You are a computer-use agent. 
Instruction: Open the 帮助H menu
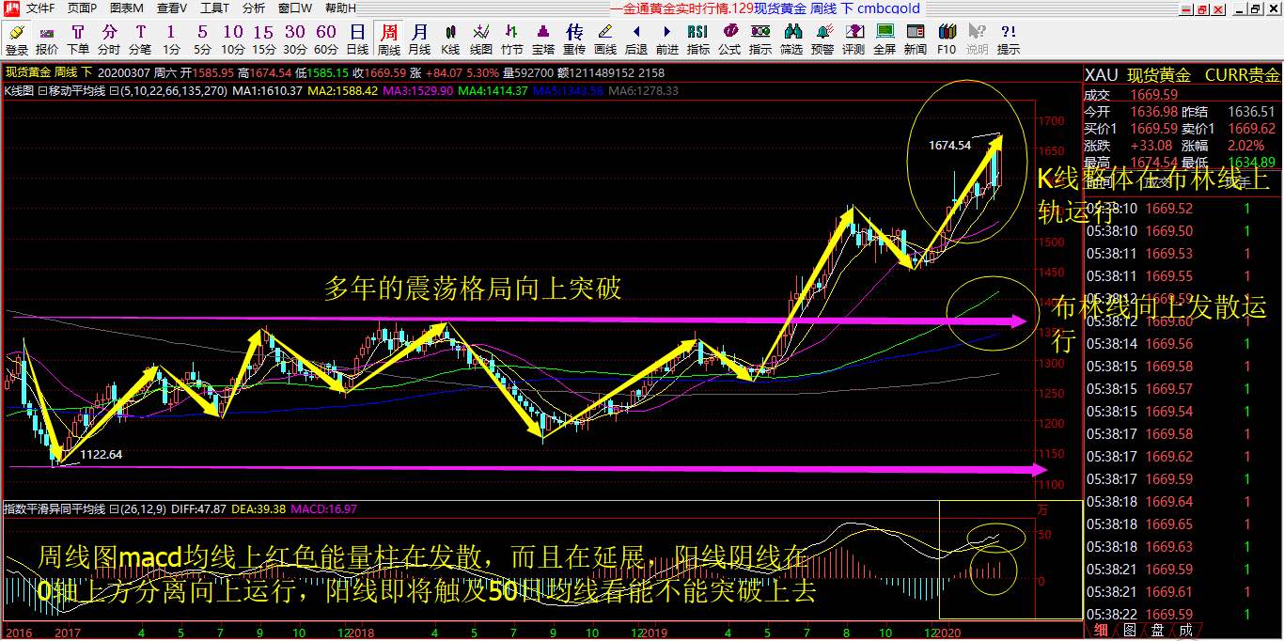(340, 8)
